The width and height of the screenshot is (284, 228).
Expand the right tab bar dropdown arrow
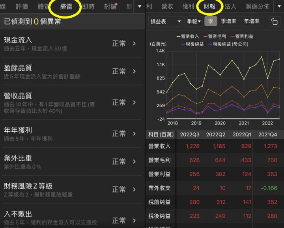pyautogui.click(x=279, y=7)
